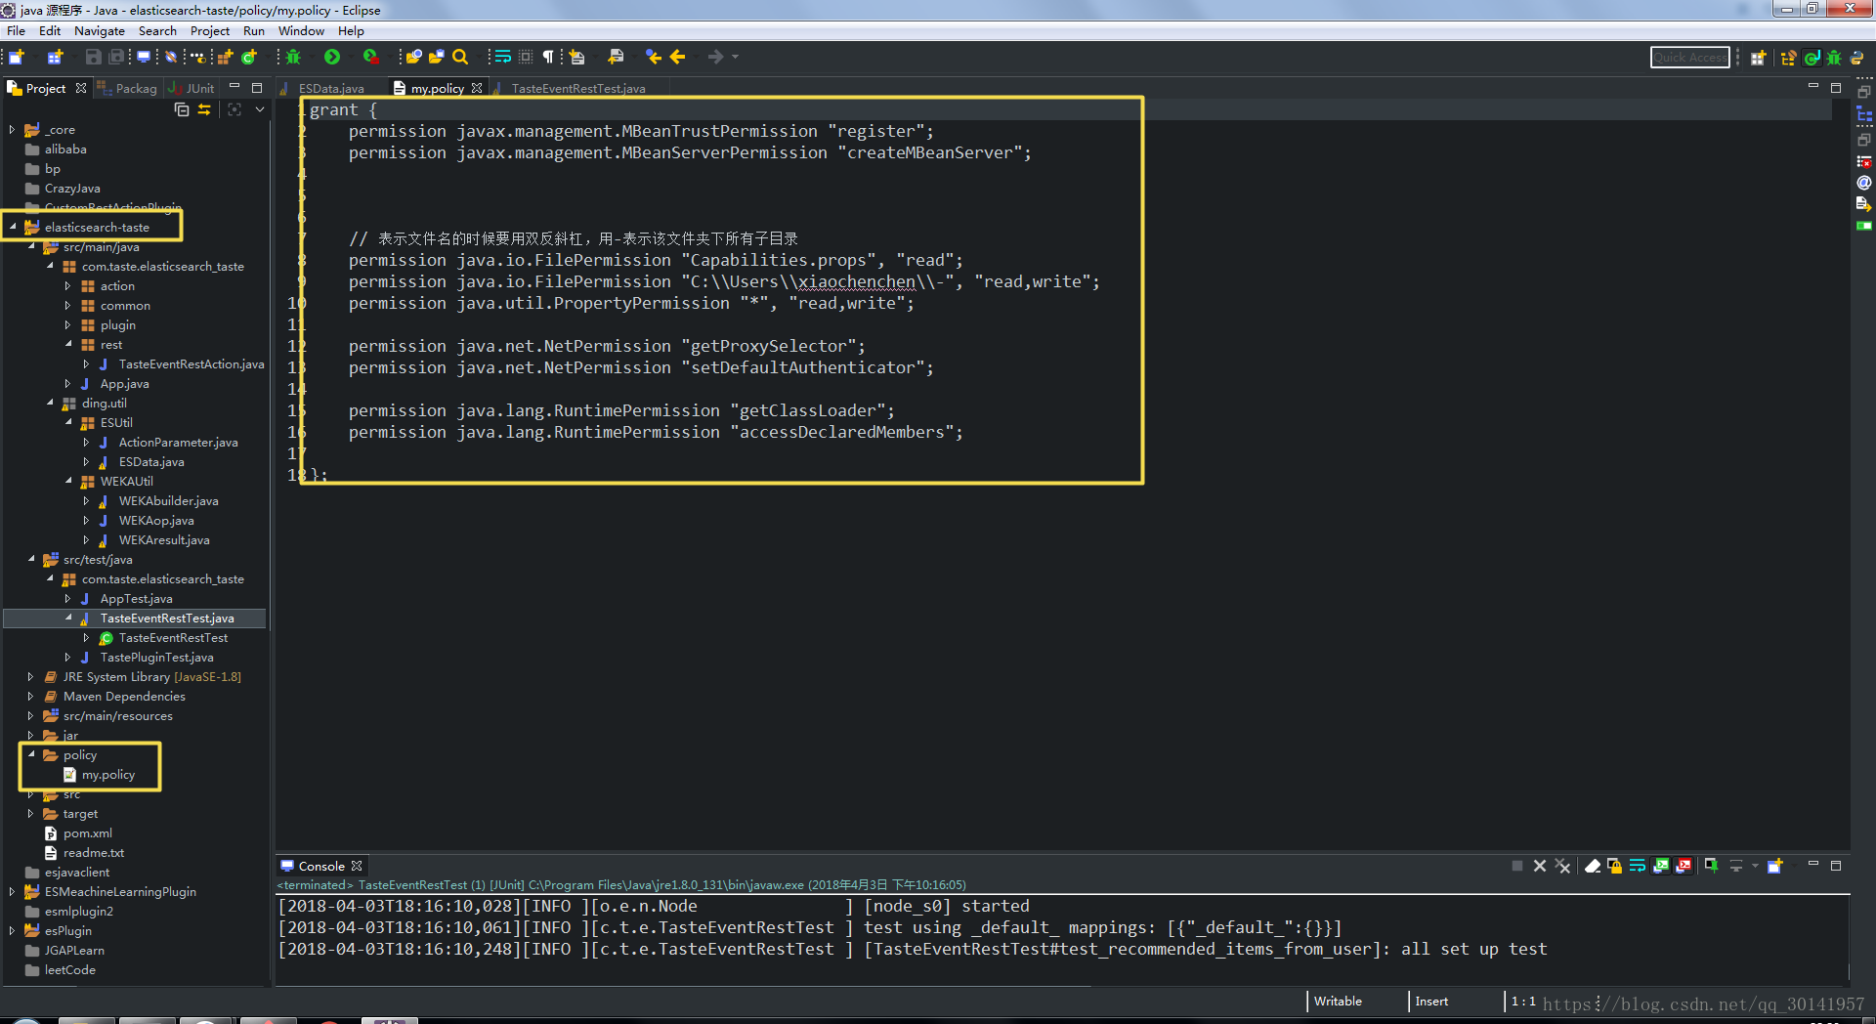This screenshot has height=1024, width=1876.
Task: Expand the Maven Dependencies node
Action: click(30, 696)
